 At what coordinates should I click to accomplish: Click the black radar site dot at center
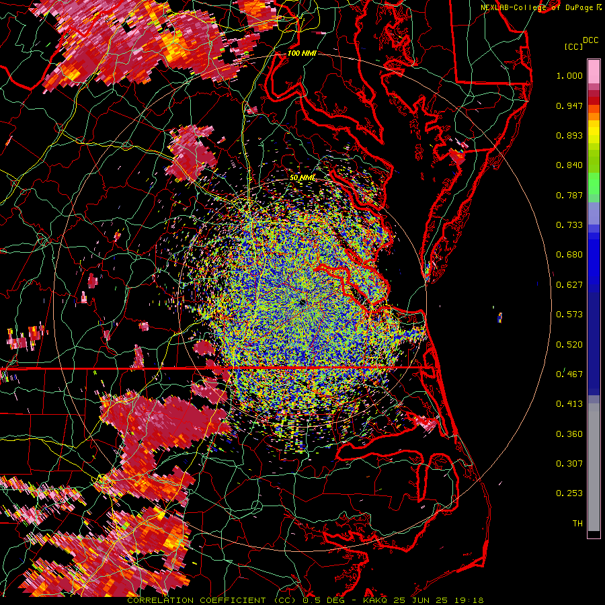coord(302,303)
